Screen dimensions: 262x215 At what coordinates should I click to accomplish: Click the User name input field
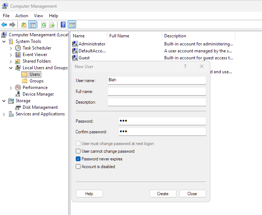tap(157, 80)
